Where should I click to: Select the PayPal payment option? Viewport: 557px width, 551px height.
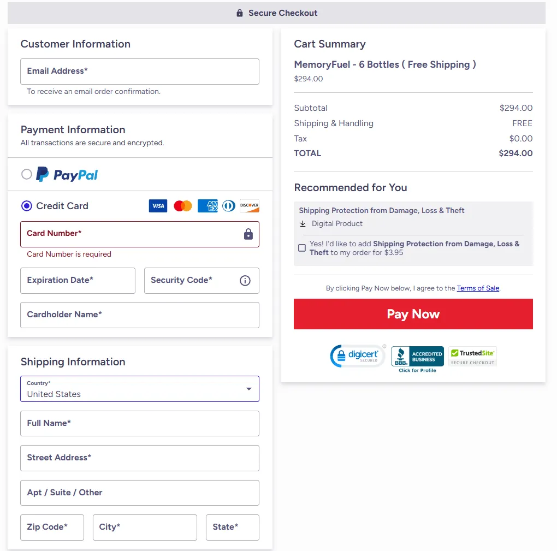26,174
